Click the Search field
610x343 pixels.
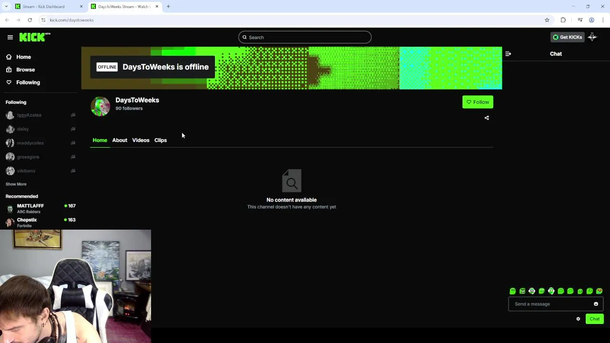[305, 37]
